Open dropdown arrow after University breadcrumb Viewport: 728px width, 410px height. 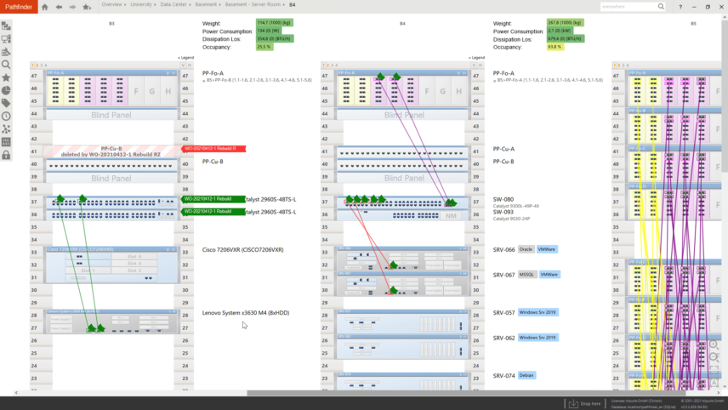click(x=156, y=4)
